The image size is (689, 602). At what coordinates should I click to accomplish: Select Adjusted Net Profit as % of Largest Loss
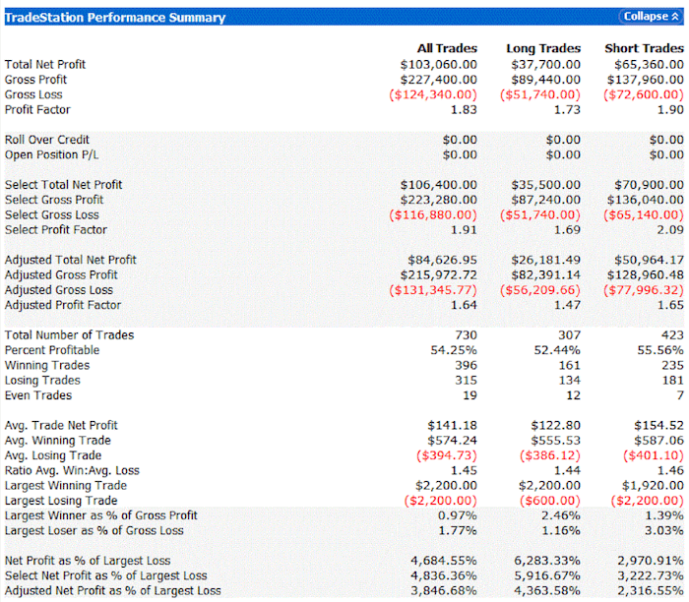click(x=113, y=590)
